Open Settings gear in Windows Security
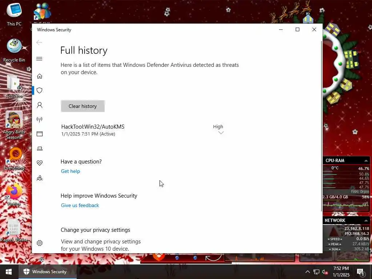 click(x=40, y=243)
